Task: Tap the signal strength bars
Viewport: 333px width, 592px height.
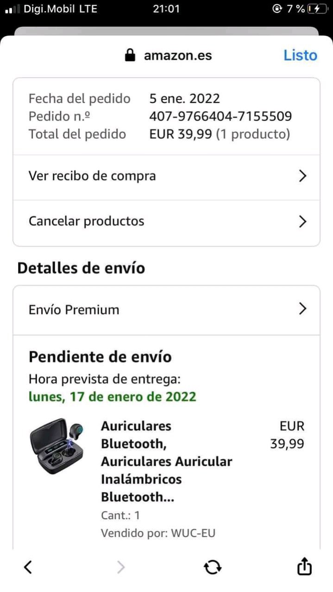Action: pos(12,9)
